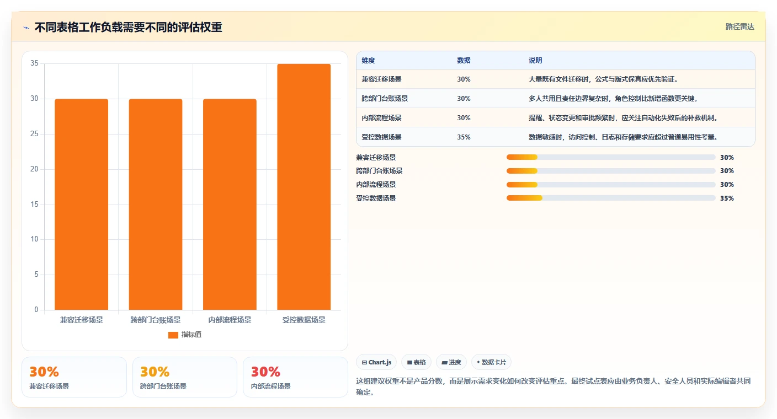Image resolution: width=777 pixels, height=419 pixels.
Task: Click the 跨部门台账场景 bar in chart
Action: 156,205
